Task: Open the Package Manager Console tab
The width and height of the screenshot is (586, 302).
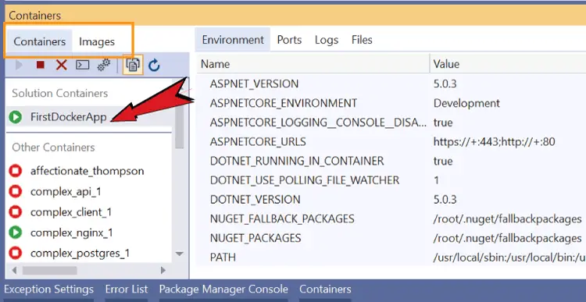Action: coord(223,290)
